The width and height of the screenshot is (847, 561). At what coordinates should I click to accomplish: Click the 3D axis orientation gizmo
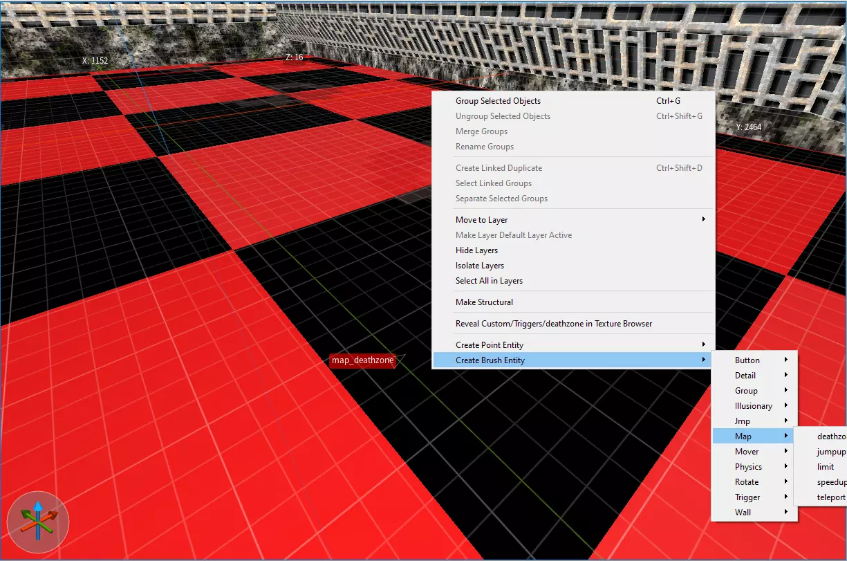pyautogui.click(x=38, y=521)
